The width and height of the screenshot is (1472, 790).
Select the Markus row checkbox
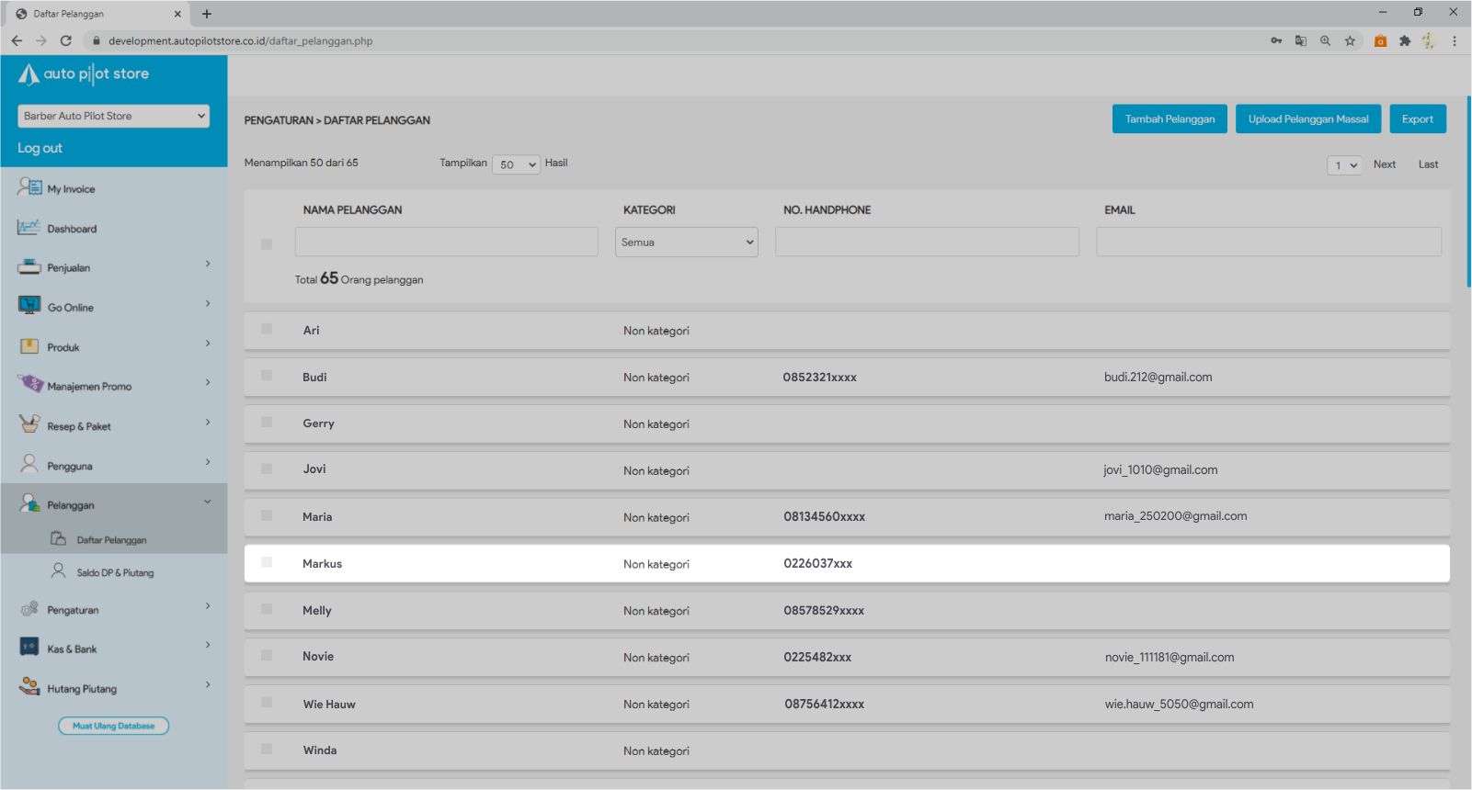[x=267, y=562]
